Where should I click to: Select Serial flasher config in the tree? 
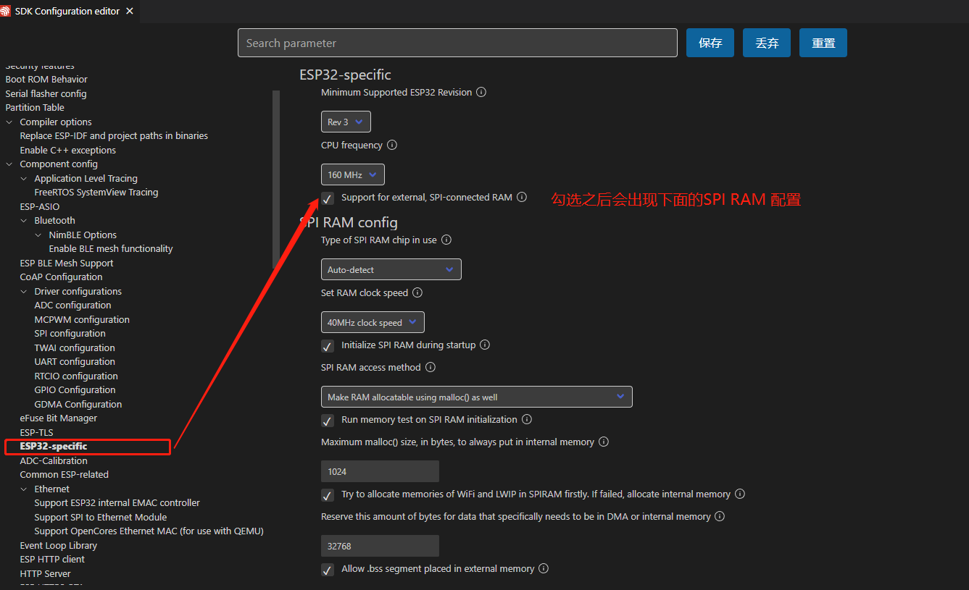tap(46, 93)
